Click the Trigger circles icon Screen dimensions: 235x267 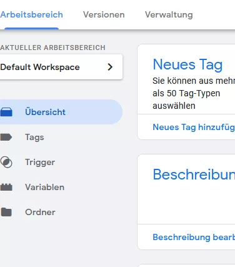pyautogui.click(x=6, y=162)
